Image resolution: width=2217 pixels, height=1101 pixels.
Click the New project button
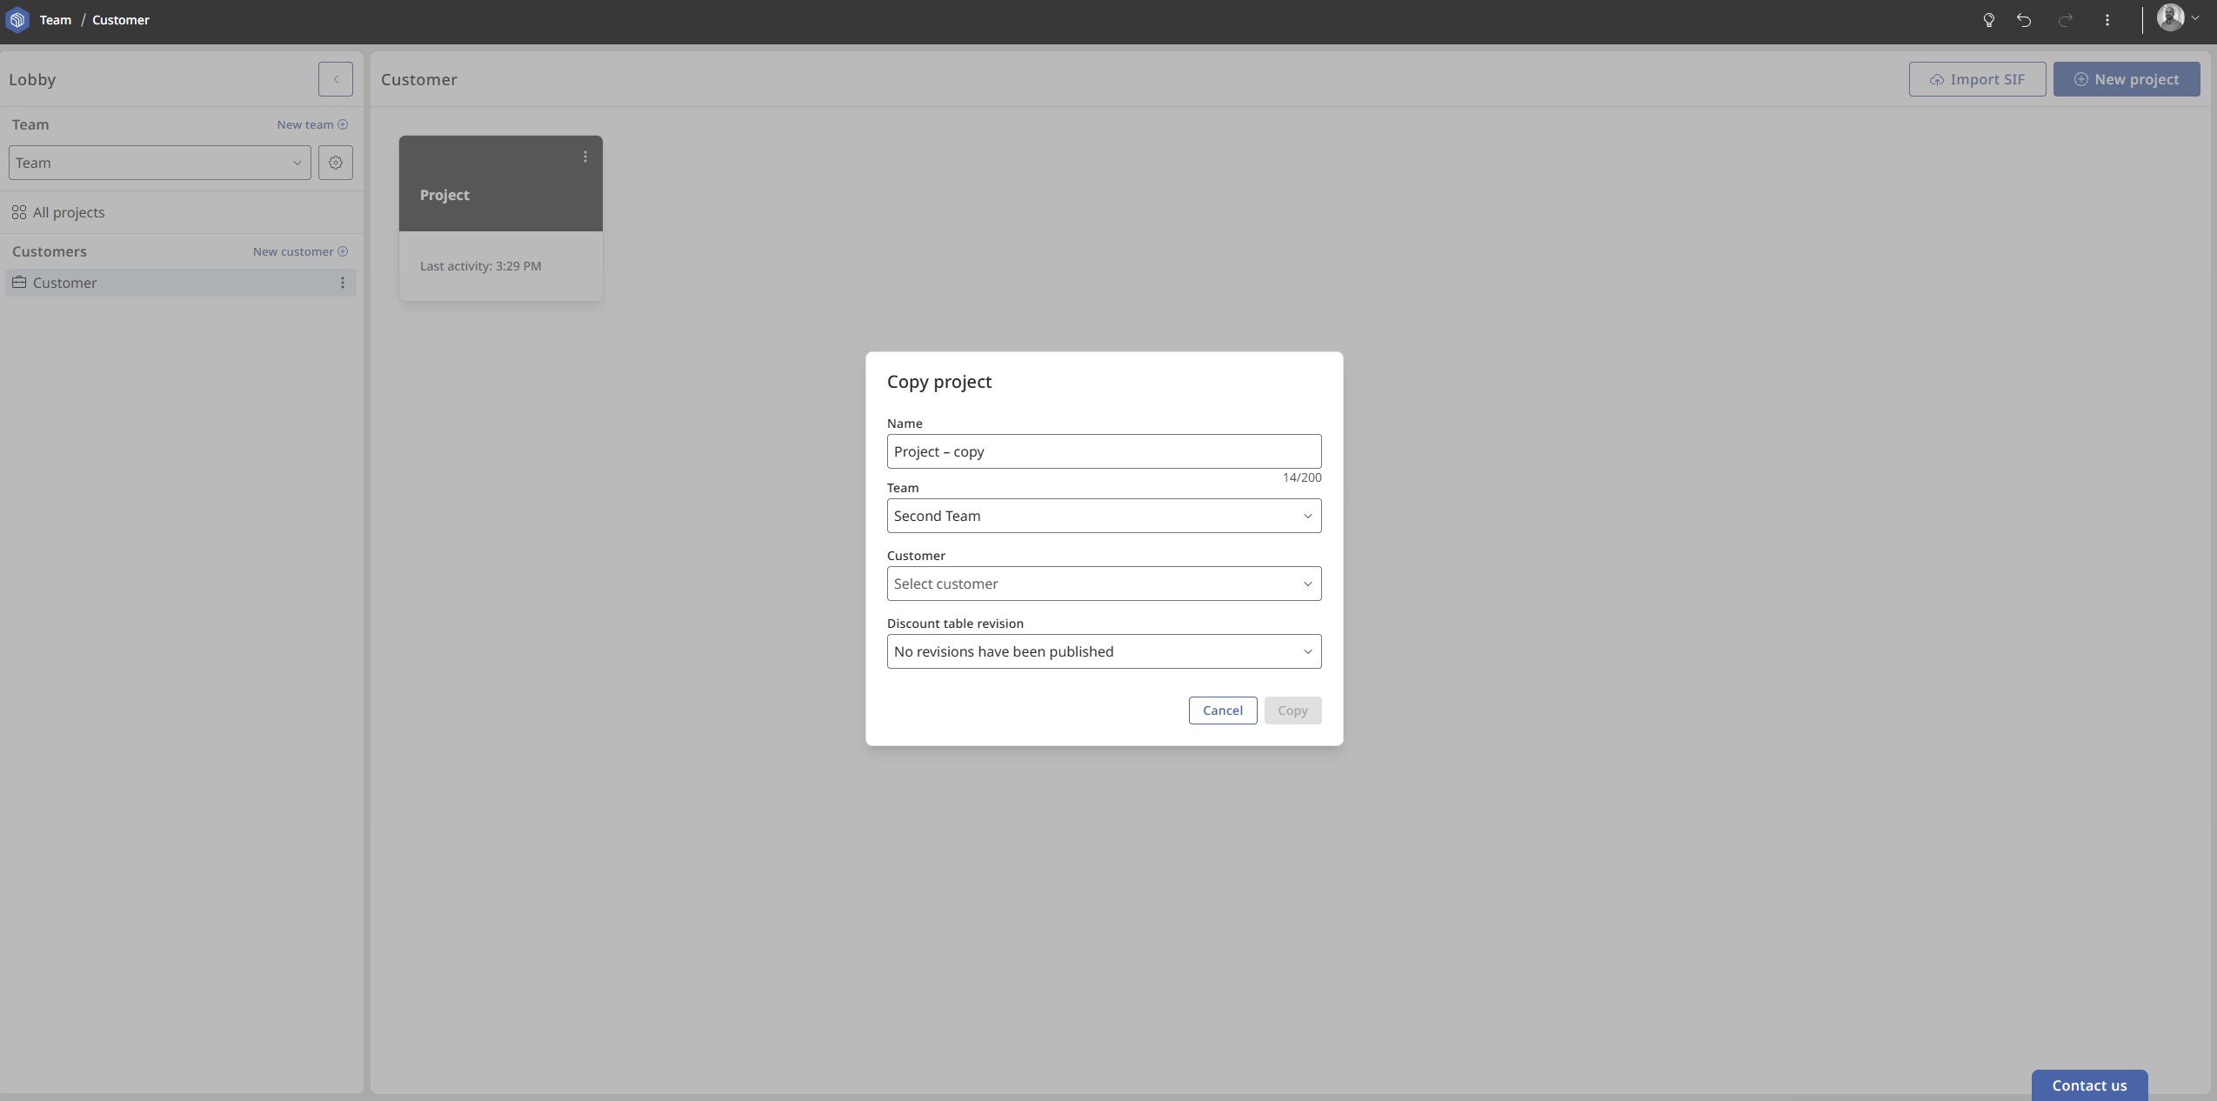click(2127, 79)
